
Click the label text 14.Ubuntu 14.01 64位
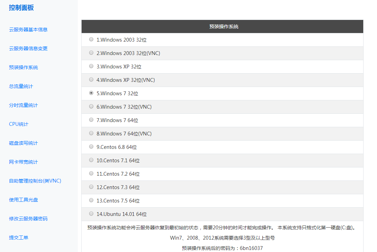click(x=122, y=214)
